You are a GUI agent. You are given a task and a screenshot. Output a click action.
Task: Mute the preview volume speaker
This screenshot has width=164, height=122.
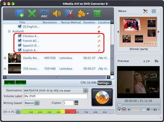[129, 110]
